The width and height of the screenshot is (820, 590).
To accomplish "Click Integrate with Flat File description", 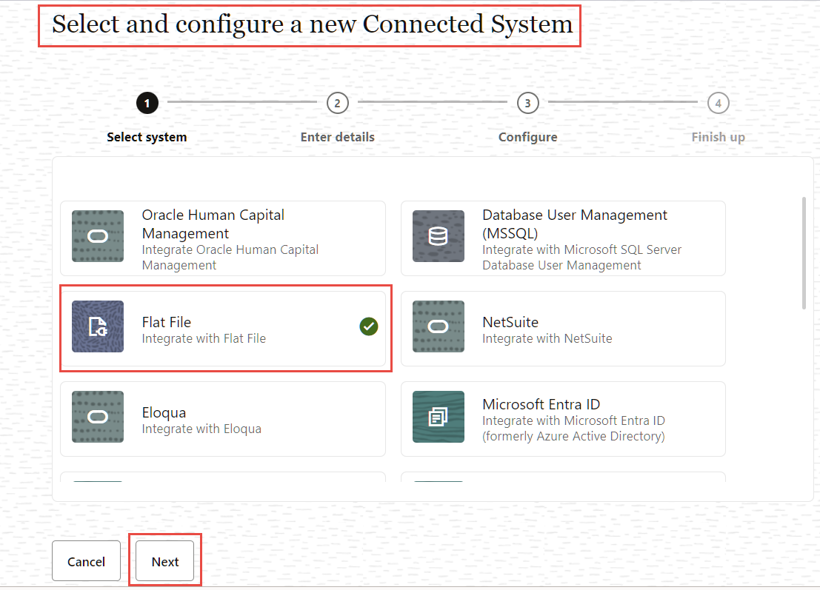I will tap(204, 338).
